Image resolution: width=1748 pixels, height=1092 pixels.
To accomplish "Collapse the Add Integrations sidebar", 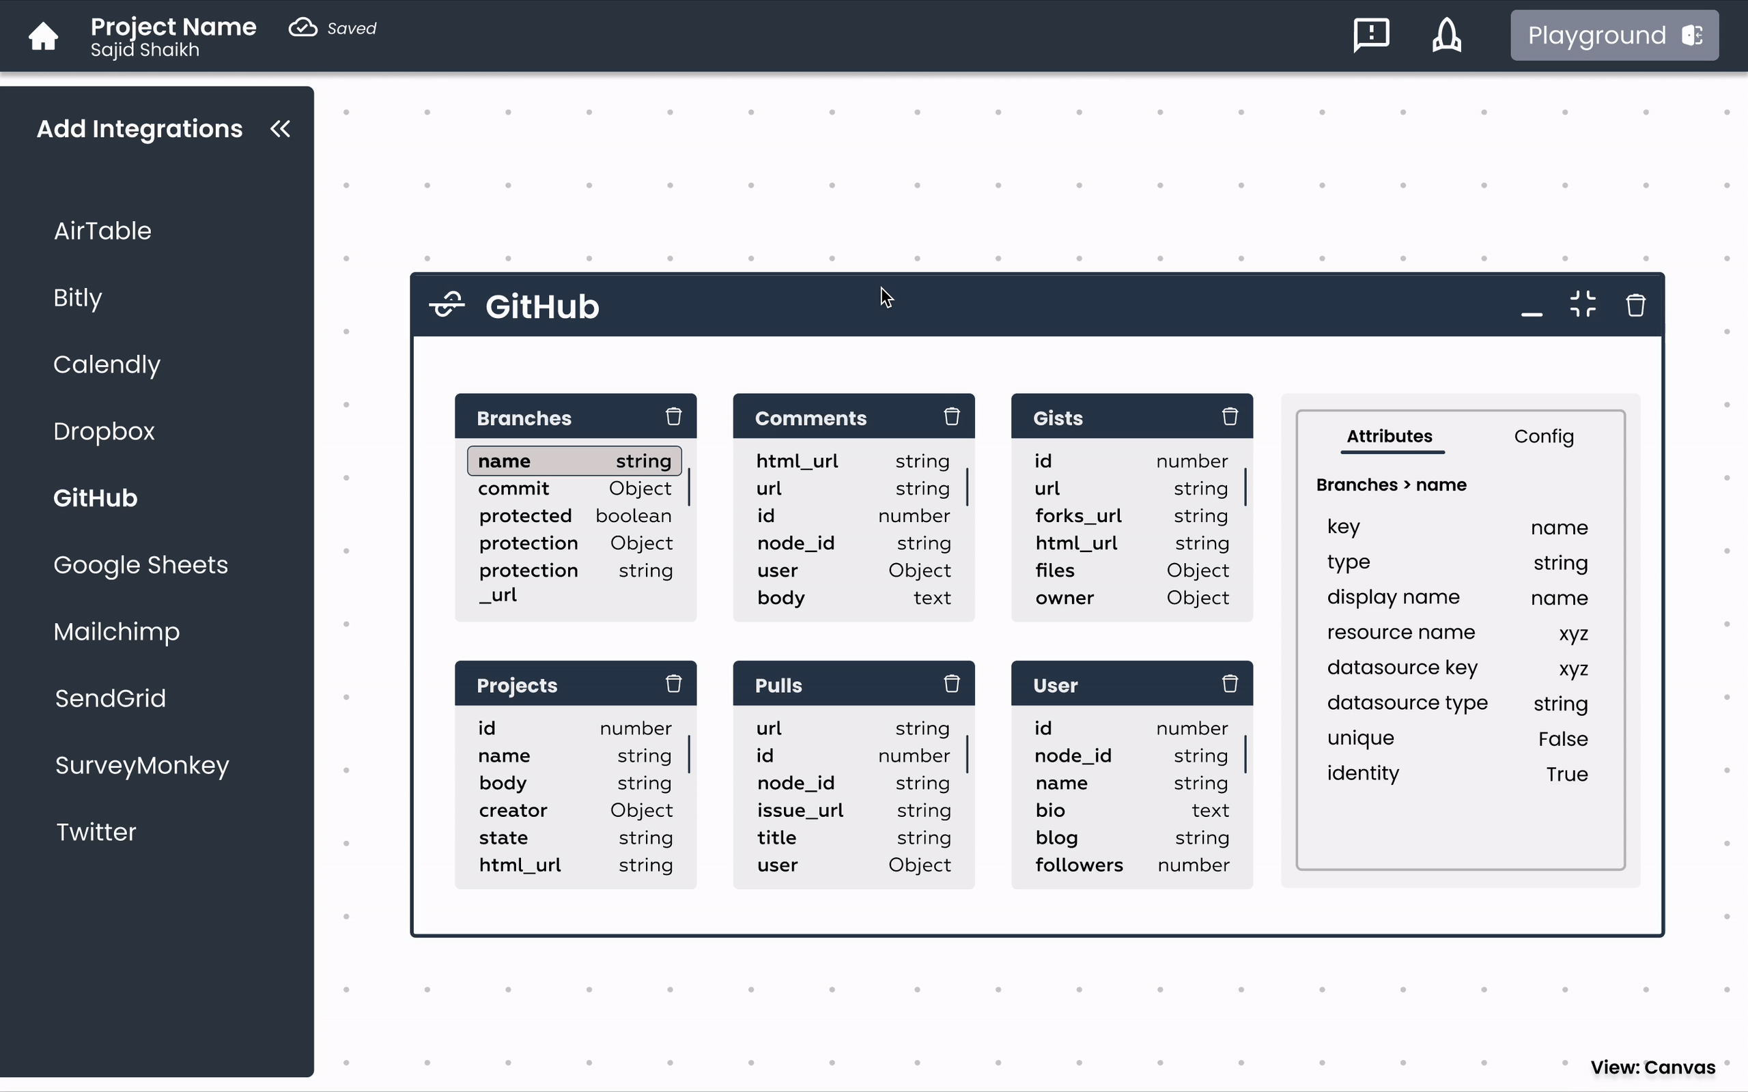I will (280, 128).
